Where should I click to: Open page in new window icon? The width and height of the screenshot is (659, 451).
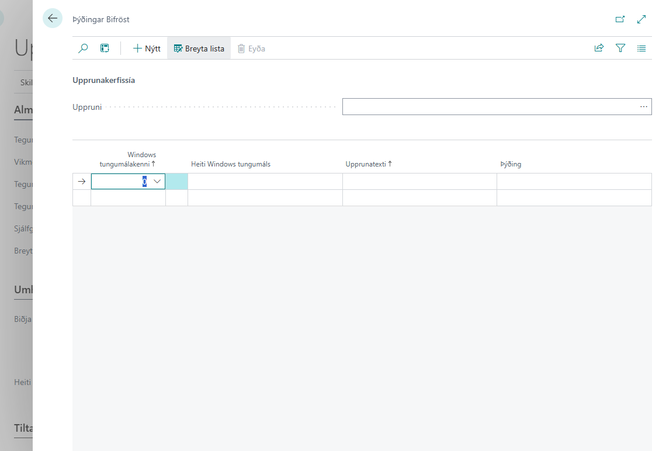coord(620,19)
